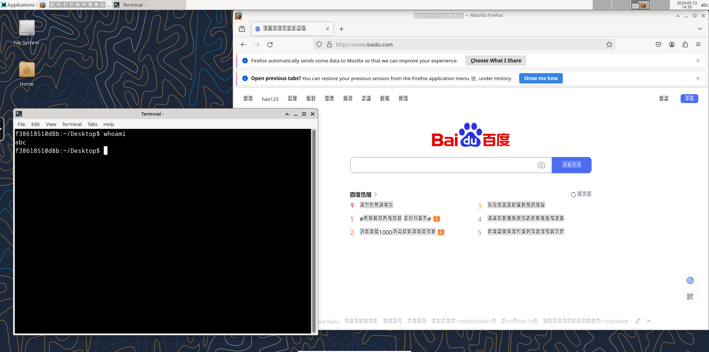Open the Firefox account icon

pos(672,44)
